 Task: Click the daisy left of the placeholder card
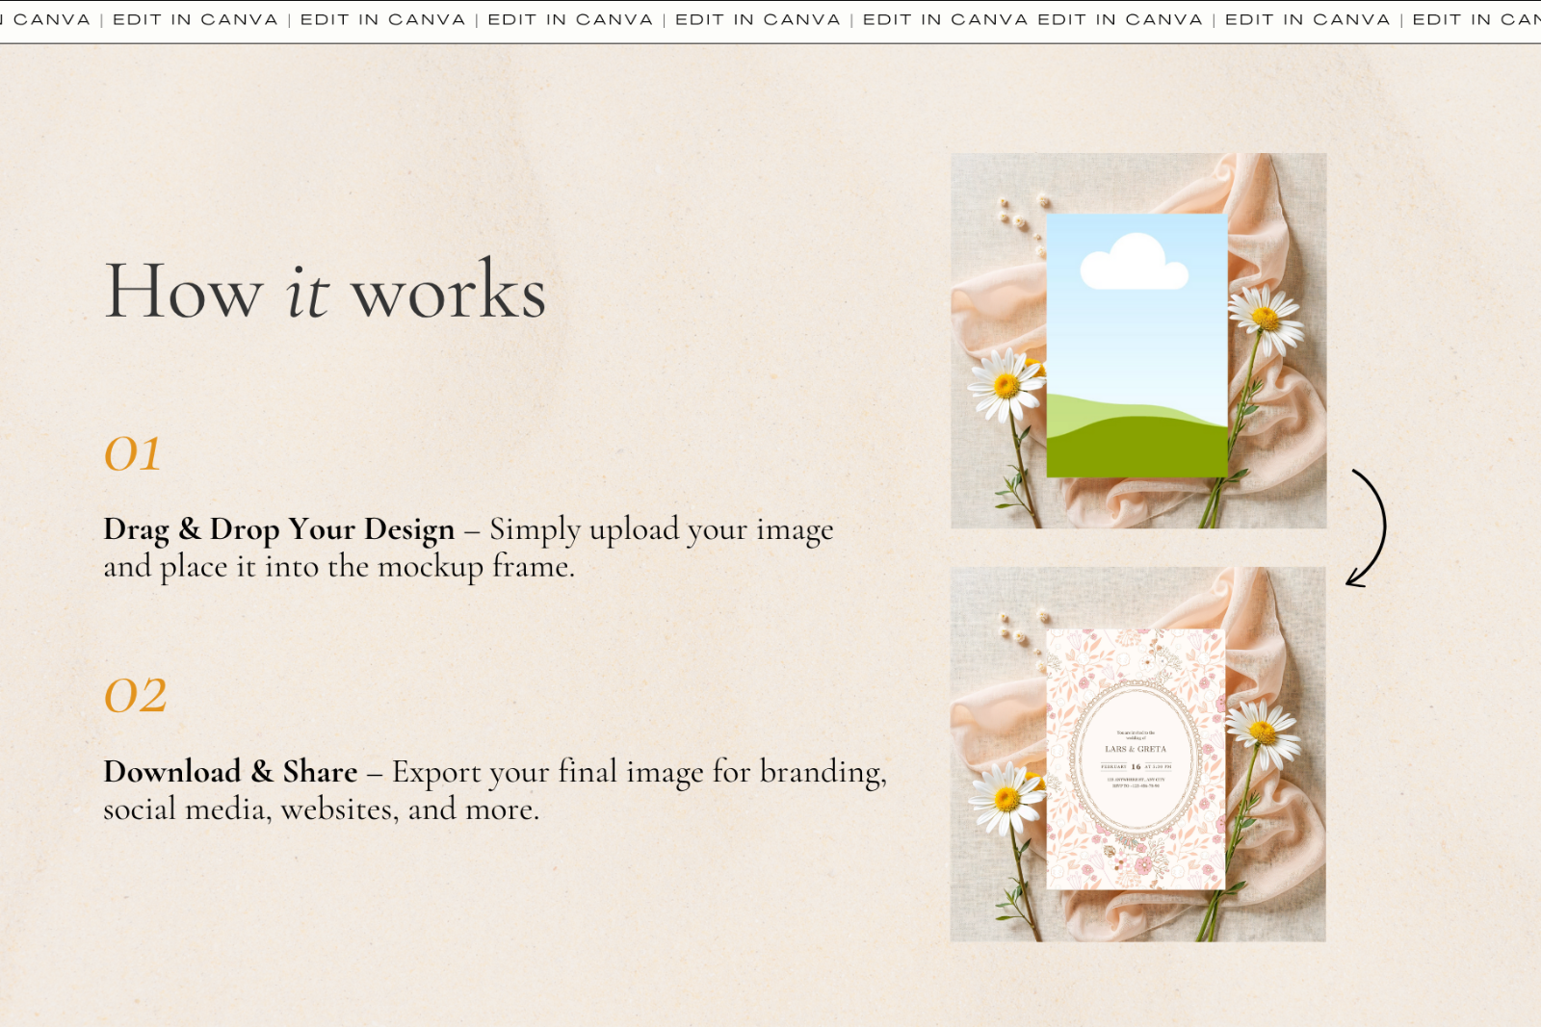[1004, 385]
